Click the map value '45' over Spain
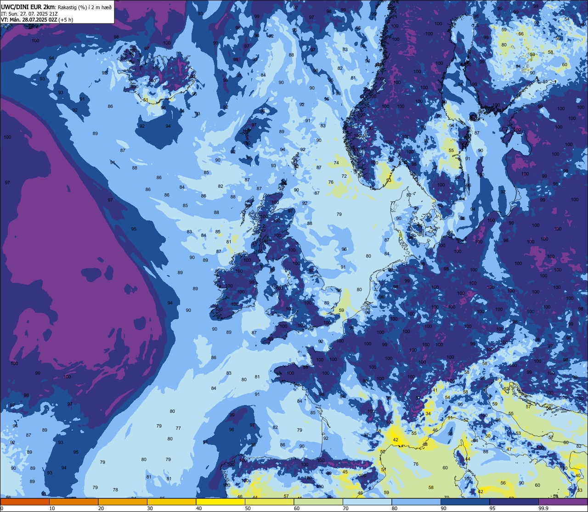Image resolution: width=588 pixels, height=512 pixels. (345, 472)
